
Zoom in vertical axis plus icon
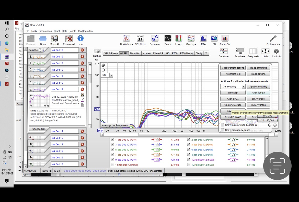(x=103, y=65)
